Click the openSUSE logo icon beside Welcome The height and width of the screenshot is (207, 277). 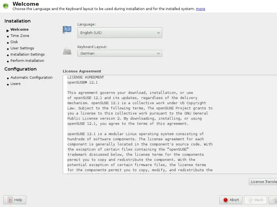click(x=6, y=6)
